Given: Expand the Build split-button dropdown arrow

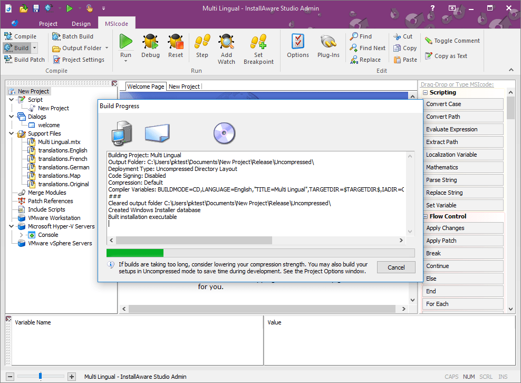Looking at the screenshot, I should tap(34, 47).
